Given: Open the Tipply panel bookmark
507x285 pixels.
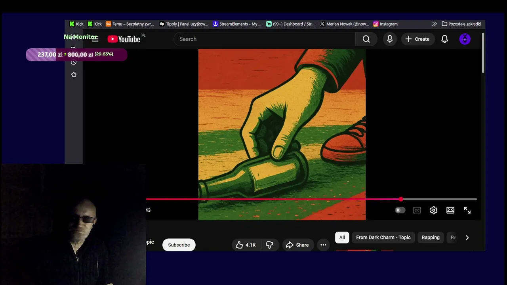Looking at the screenshot, I should coord(183,24).
